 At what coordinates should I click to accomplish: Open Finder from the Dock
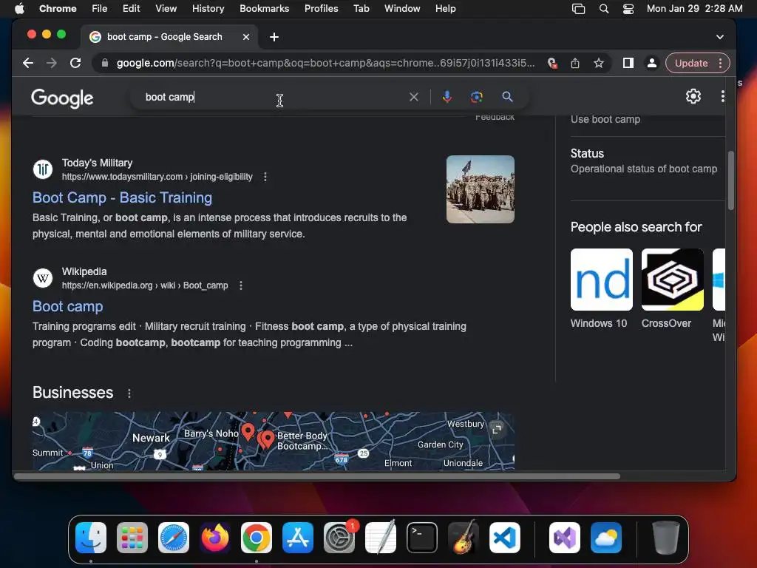[91, 538]
